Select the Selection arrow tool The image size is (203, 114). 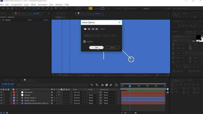(x=8, y=9)
